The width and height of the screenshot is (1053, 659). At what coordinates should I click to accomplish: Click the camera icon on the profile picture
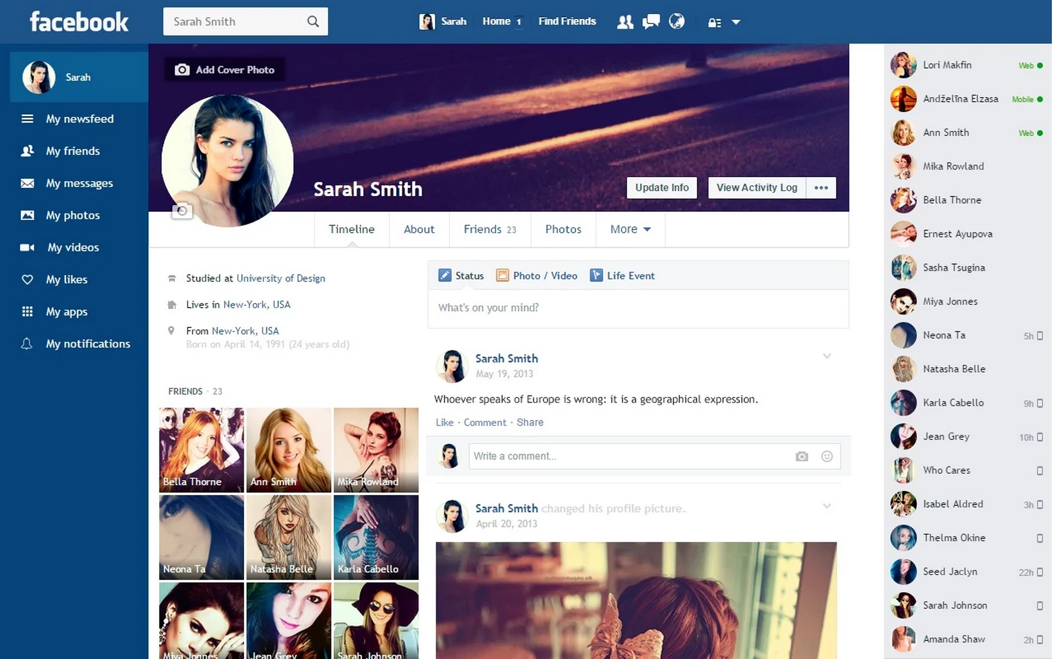pos(181,210)
